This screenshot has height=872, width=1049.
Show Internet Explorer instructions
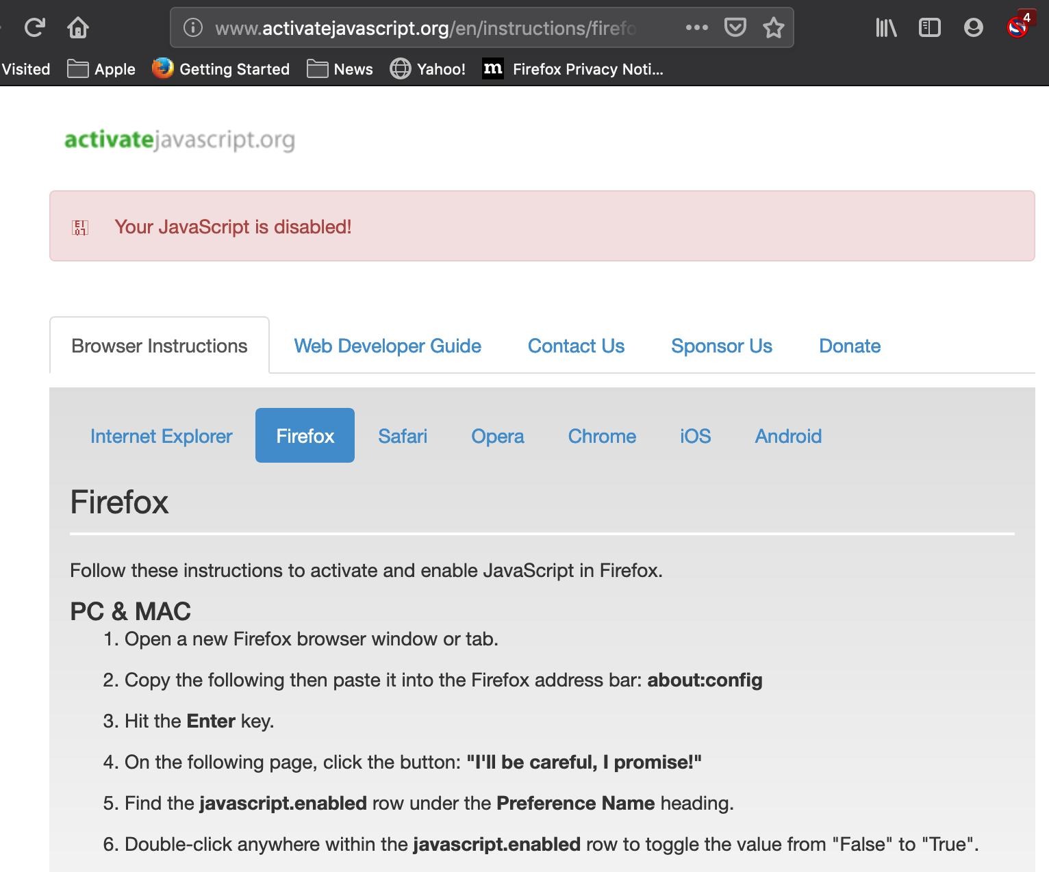point(162,436)
